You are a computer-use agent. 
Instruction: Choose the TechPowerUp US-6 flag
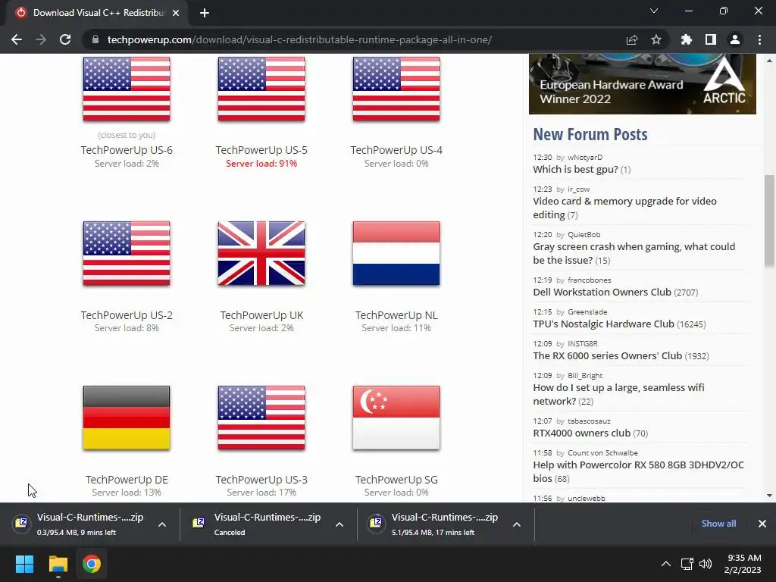tap(127, 89)
